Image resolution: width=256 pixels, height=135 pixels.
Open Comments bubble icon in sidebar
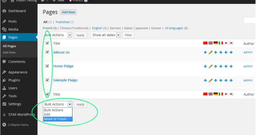click(x=4, y=62)
